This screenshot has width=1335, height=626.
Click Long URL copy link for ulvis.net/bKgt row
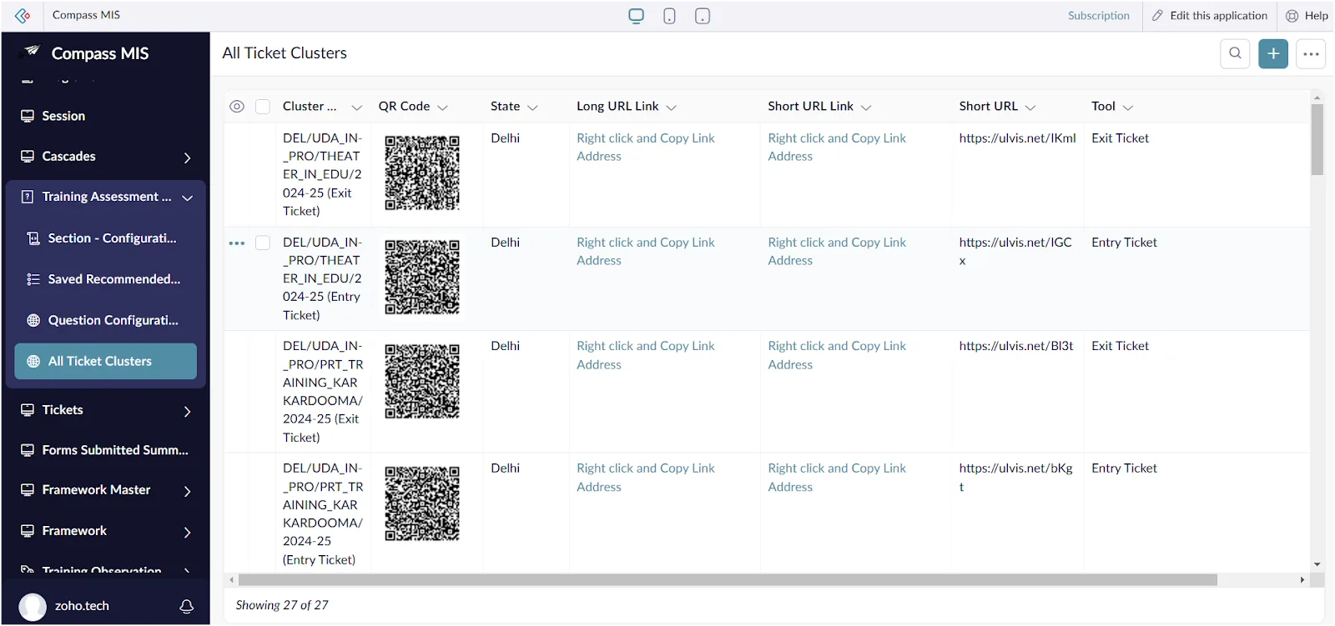(x=646, y=478)
